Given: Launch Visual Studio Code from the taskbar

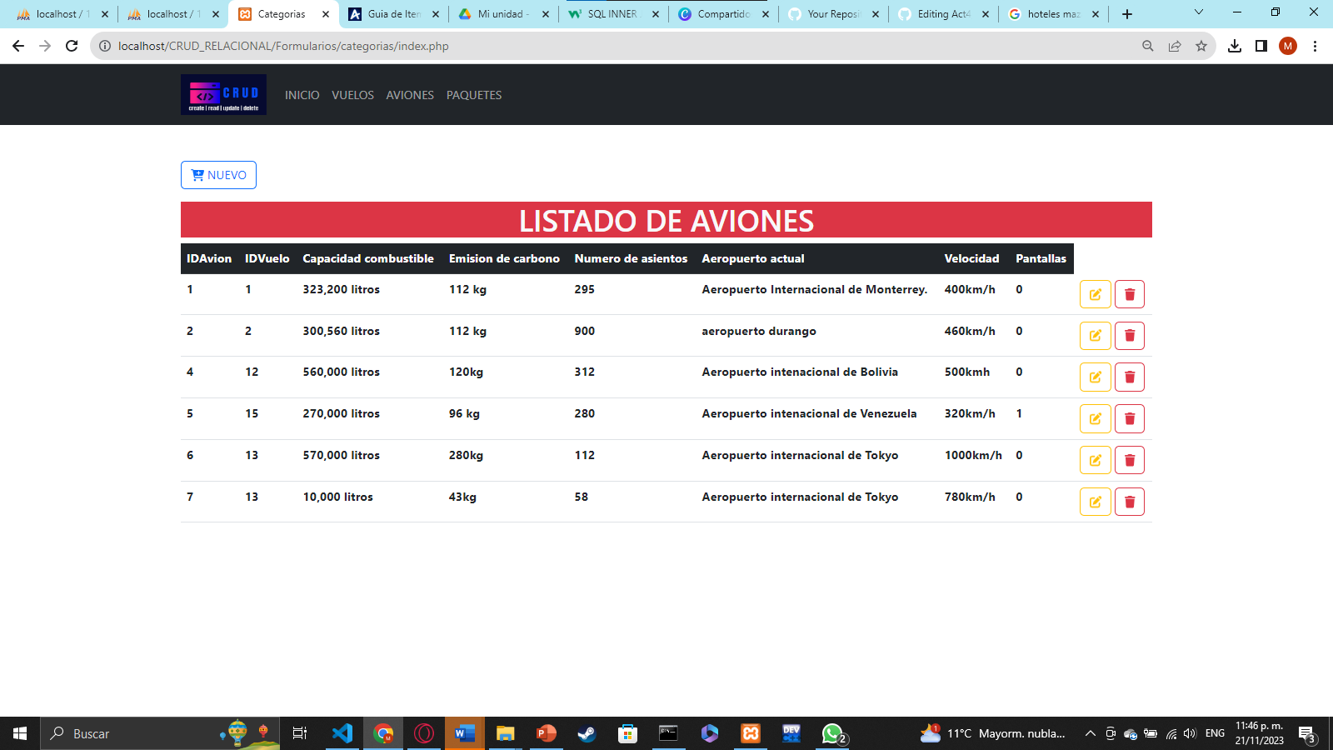Looking at the screenshot, I should point(342,733).
